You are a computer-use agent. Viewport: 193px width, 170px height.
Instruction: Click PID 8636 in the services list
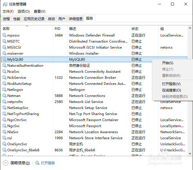[59, 150]
